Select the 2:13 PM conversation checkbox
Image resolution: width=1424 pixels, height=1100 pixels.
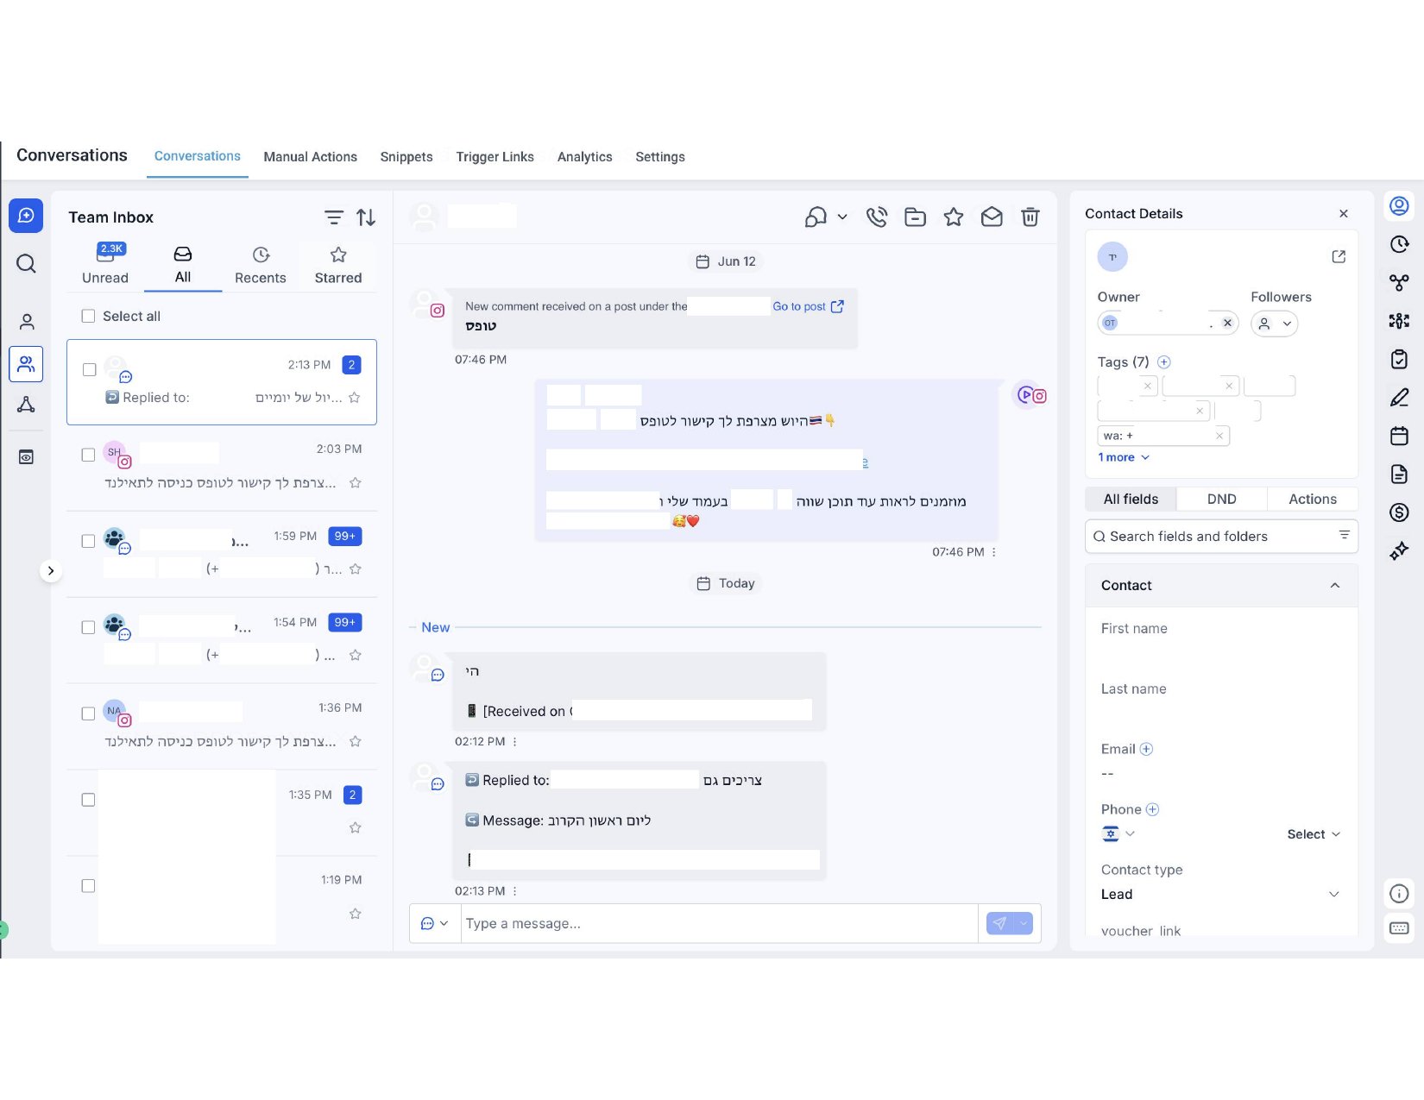tap(89, 369)
